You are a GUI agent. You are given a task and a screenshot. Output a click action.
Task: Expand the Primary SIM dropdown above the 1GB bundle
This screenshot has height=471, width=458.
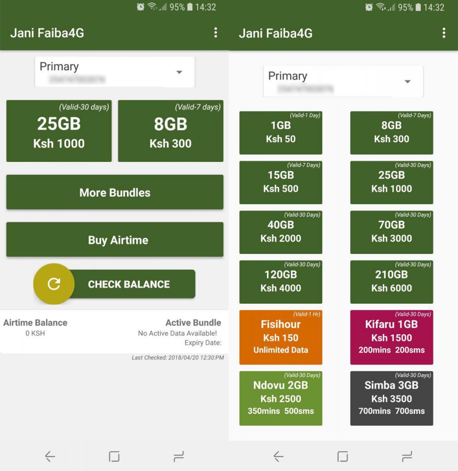pyautogui.click(x=343, y=81)
